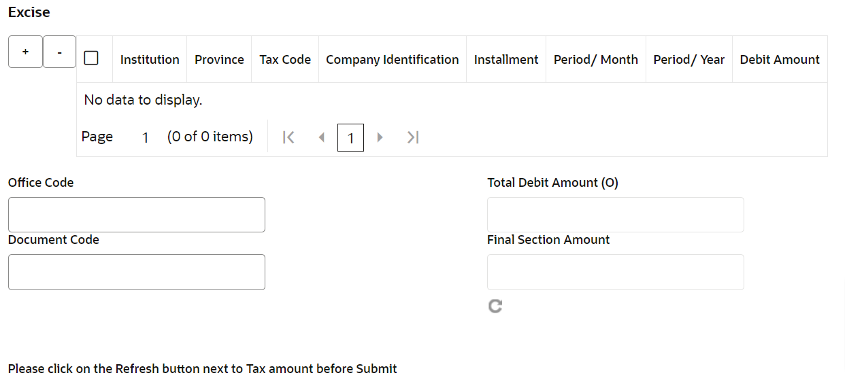Go to first page of Excise table
847x388 pixels.
pyautogui.click(x=288, y=137)
